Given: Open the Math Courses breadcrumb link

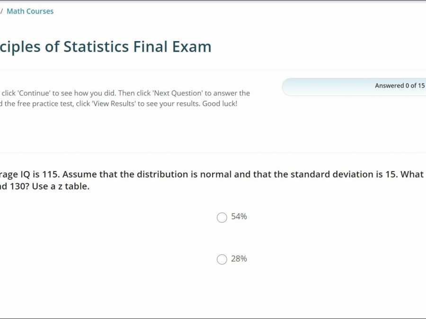Looking at the screenshot, I should (x=30, y=11).
